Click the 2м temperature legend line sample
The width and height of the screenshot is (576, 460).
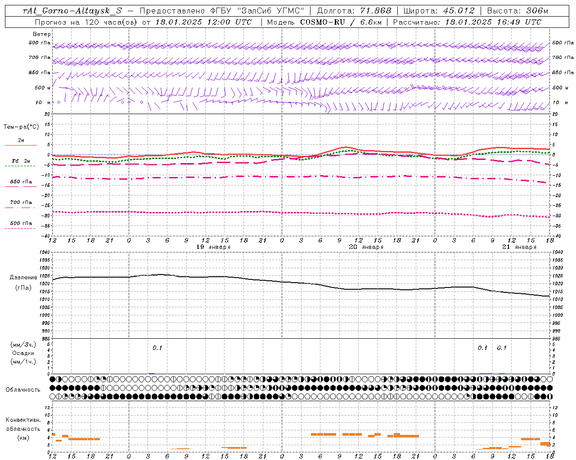[21, 146]
